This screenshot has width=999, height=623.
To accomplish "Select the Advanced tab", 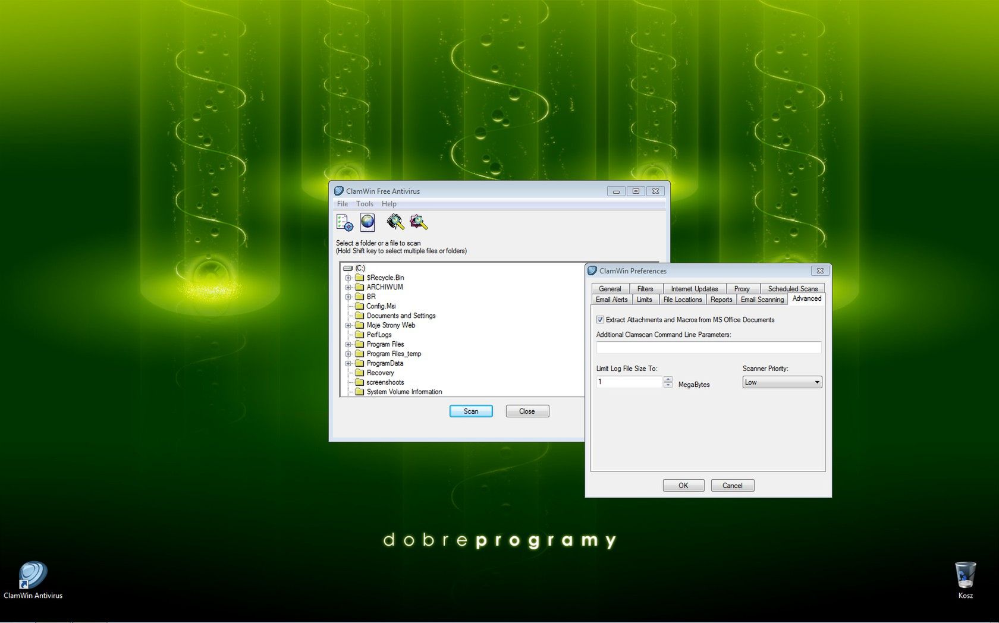I will (807, 298).
